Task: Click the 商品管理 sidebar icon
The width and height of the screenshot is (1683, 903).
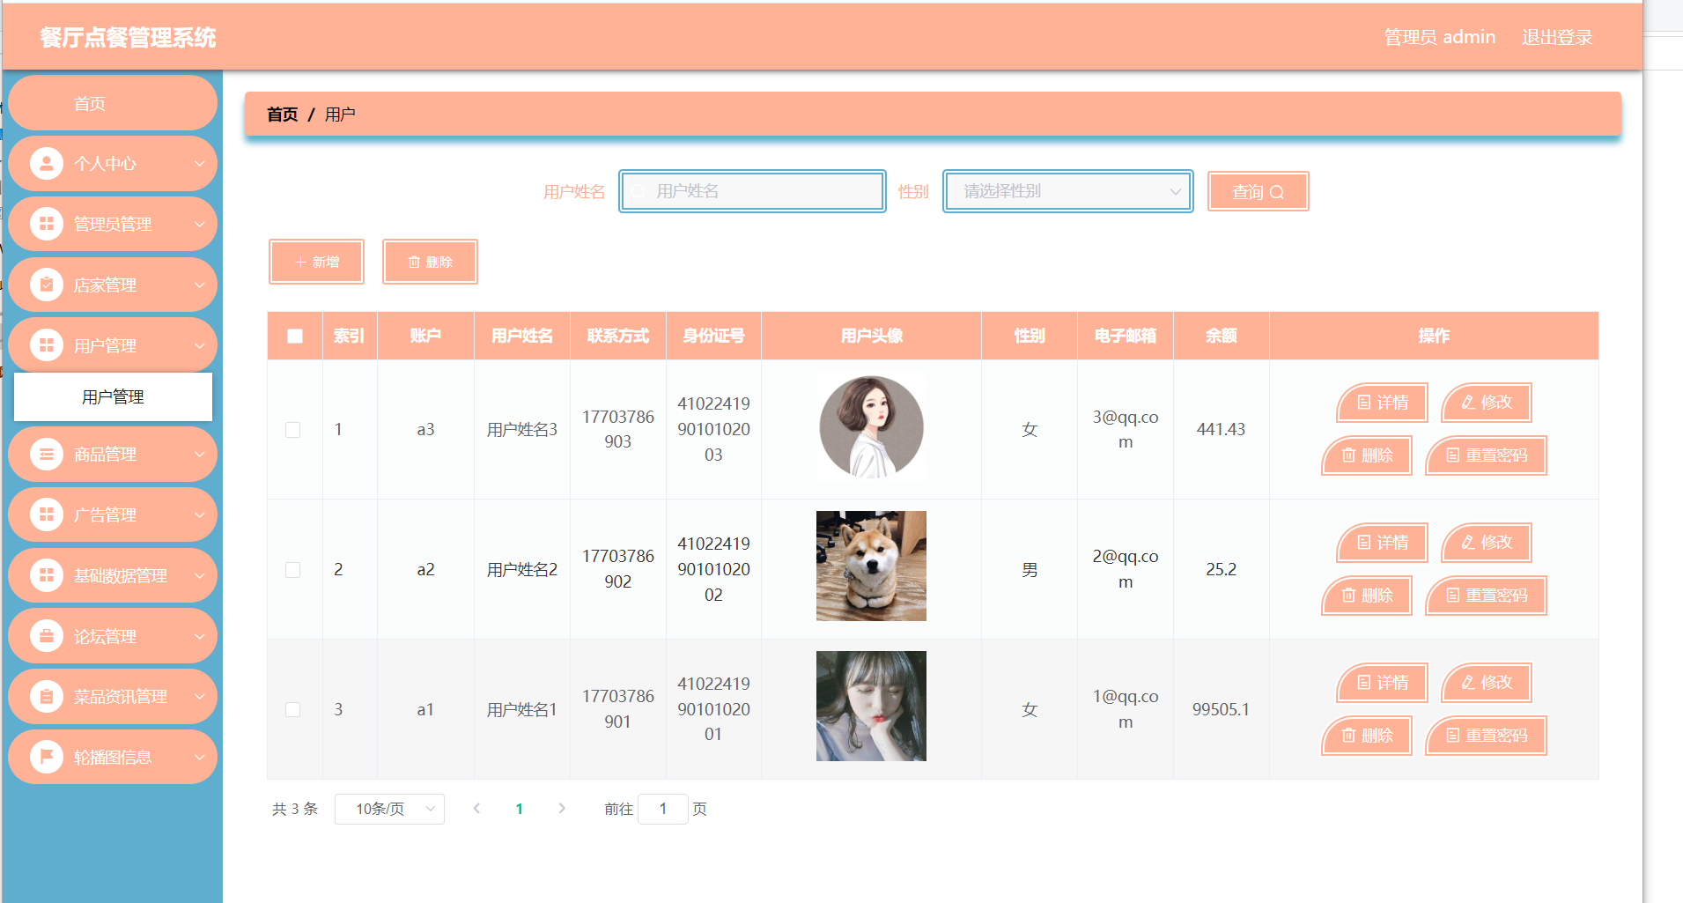Action: (x=47, y=454)
